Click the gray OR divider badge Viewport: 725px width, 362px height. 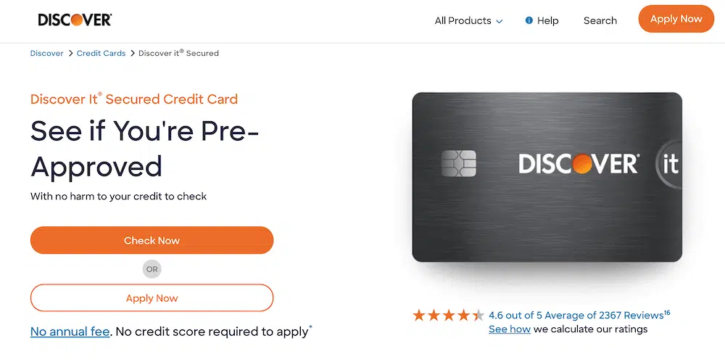coord(152,269)
